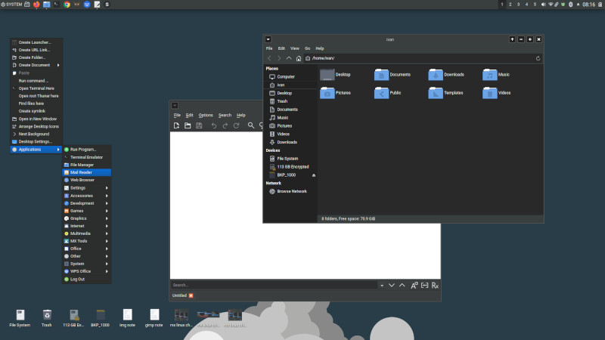The height and width of the screenshot is (340, 605).
Task: Select gimp note desktop file
Action: [x=154, y=318]
